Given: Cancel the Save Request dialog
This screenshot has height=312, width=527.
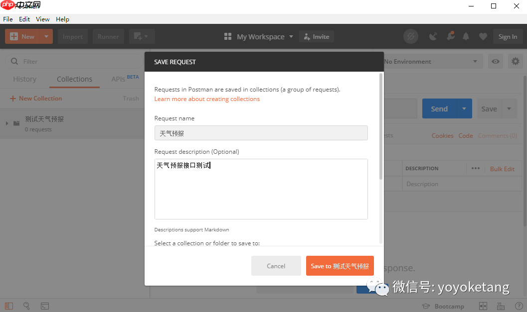Looking at the screenshot, I should click(276, 266).
